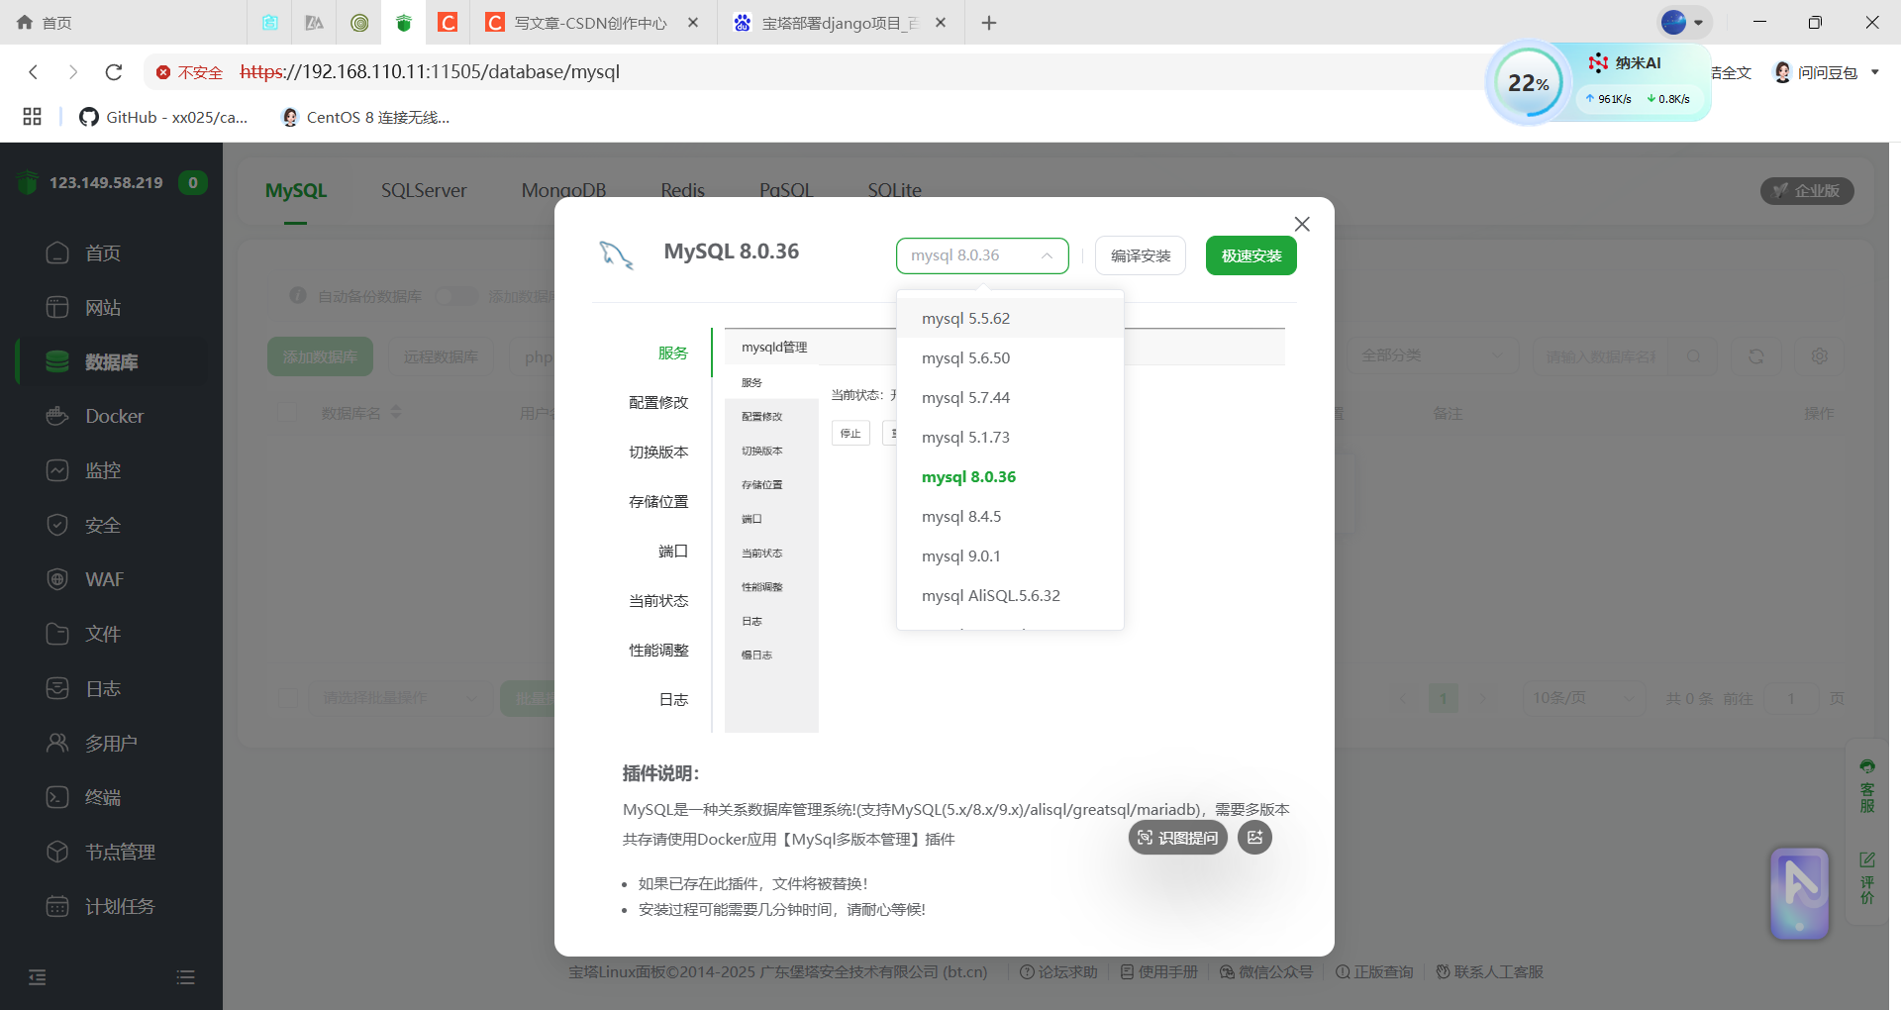Open 联系人工客服 footer link
The height and width of the screenshot is (1010, 1901).
pos(1490,971)
